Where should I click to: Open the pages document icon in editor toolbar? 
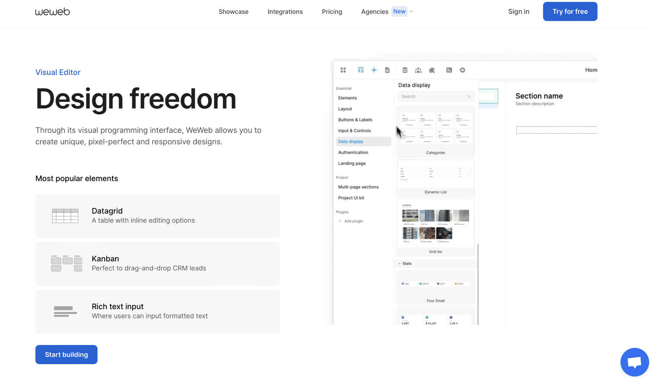[387, 70]
